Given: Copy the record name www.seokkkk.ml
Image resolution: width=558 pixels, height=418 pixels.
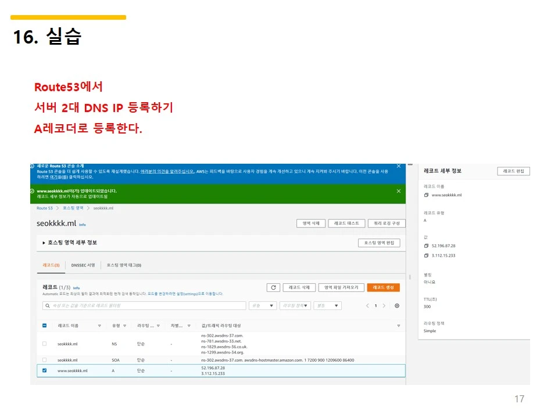Looking at the screenshot, I should 426,195.
